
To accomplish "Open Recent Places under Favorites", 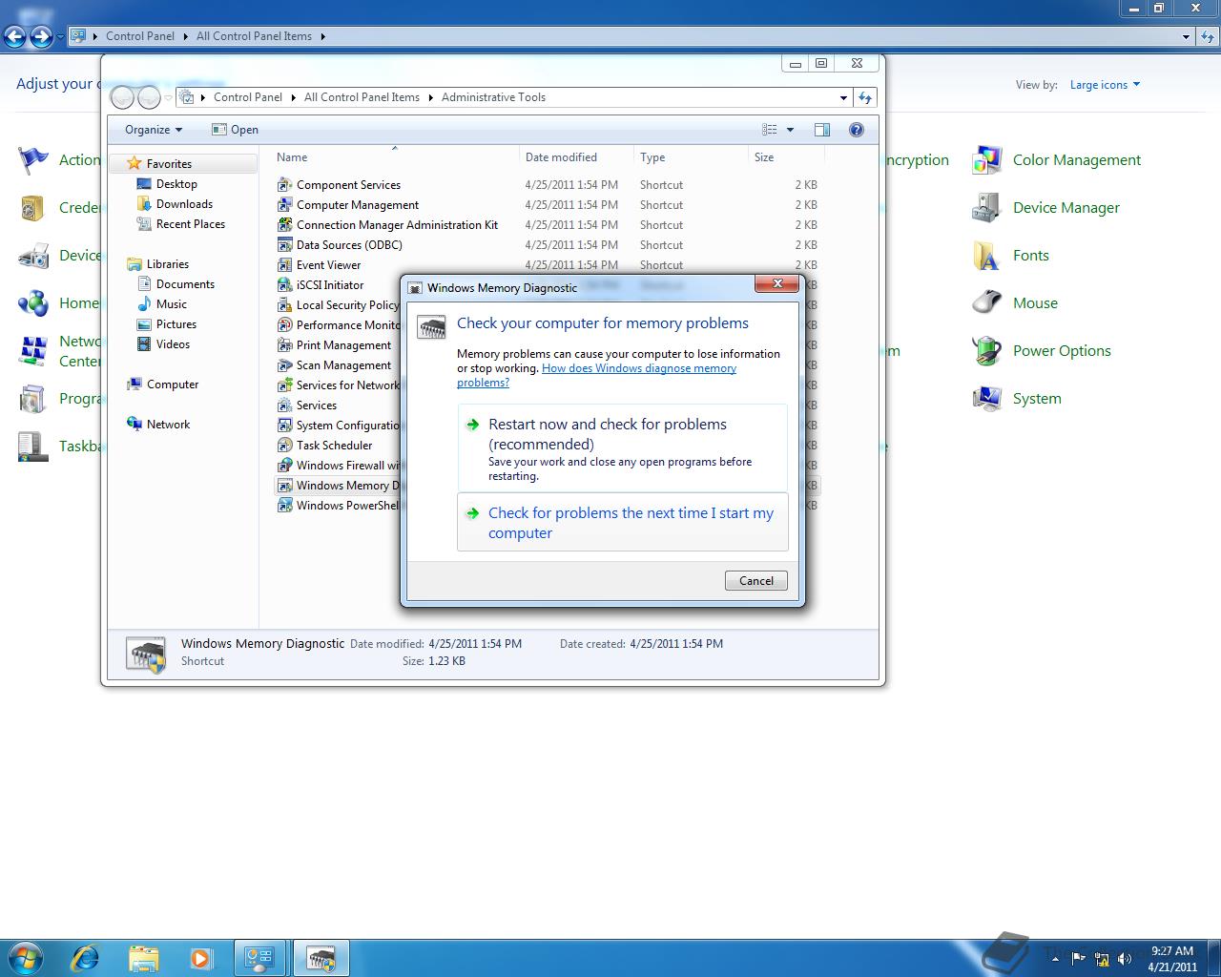I will click(181, 224).
